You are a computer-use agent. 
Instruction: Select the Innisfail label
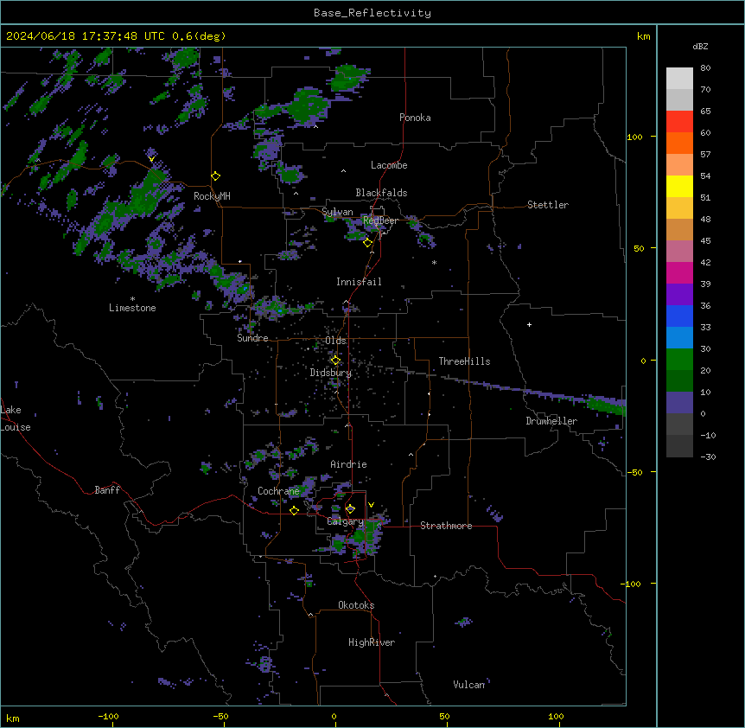(x=359, y=282)
